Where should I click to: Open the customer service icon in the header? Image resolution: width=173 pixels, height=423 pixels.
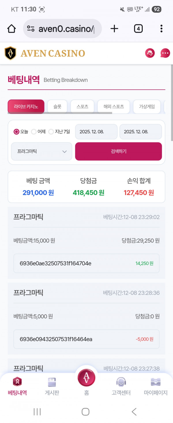pos(150,53)
